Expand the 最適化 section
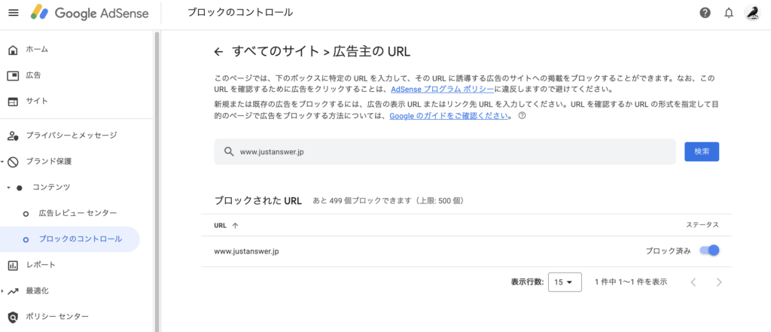Image resolution: width=771 pixels, height=332 pixels. [3, 291]
